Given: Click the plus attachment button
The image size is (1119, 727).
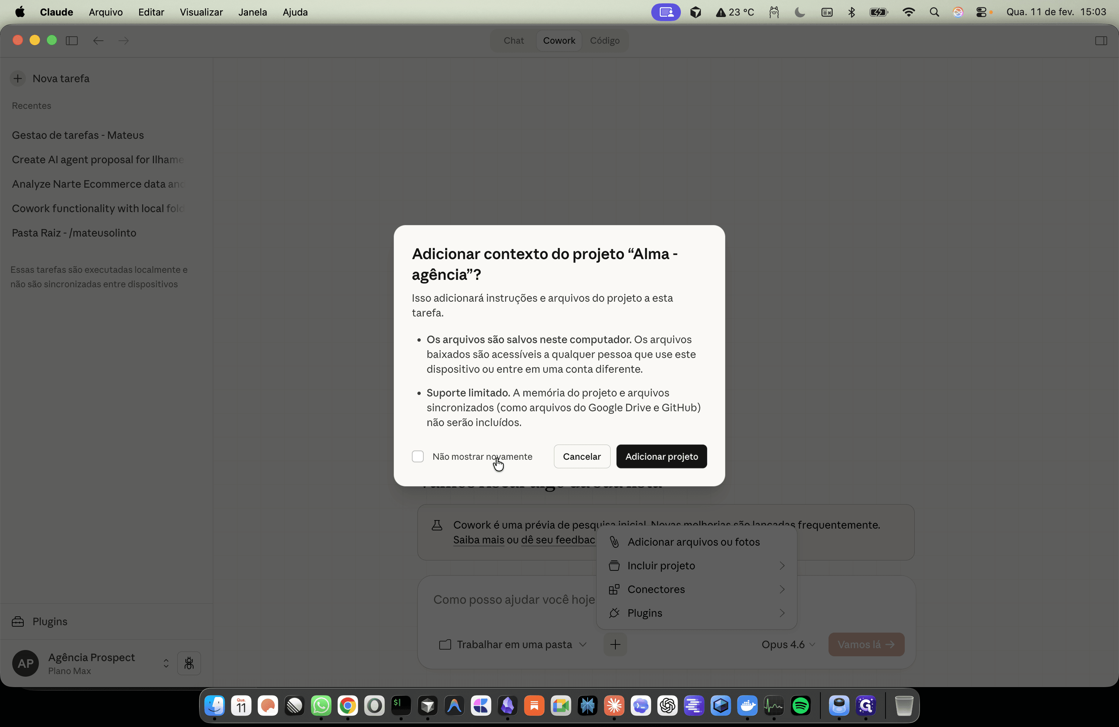Looking at the screenshot, I should pyautogui.click(x=615, y=644).
